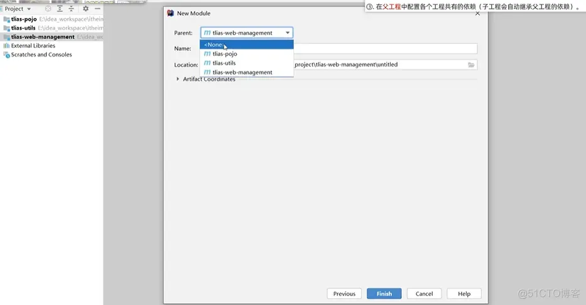Click the folder icon of tlias-utils module

(6, 28)
